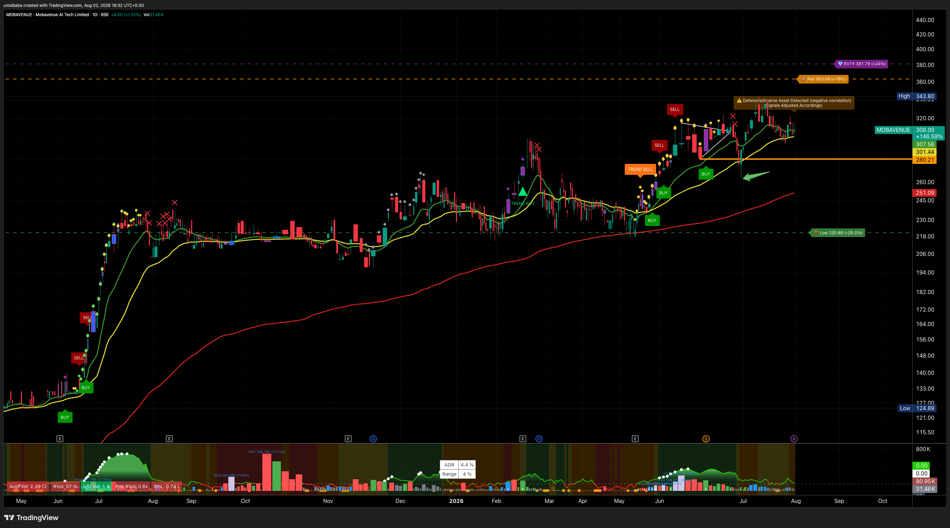The height and width of the screenshot is (528, 950).
Task: Click the Range 4 % table row
Action: pos(458,474)
